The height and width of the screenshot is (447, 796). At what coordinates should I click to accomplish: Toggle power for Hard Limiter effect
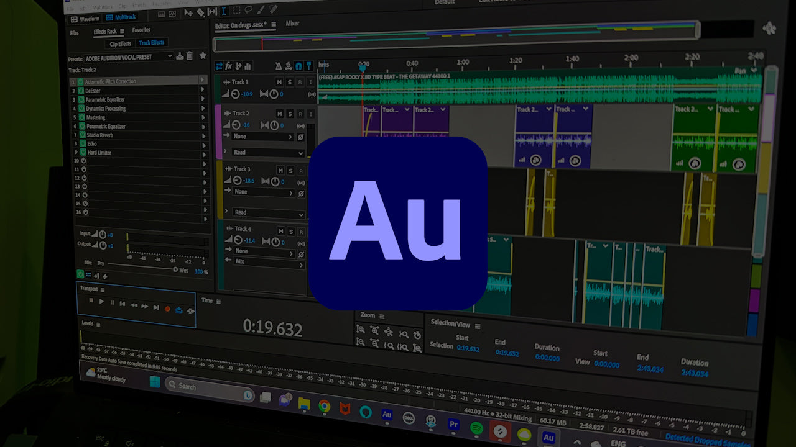coord(83,153)
